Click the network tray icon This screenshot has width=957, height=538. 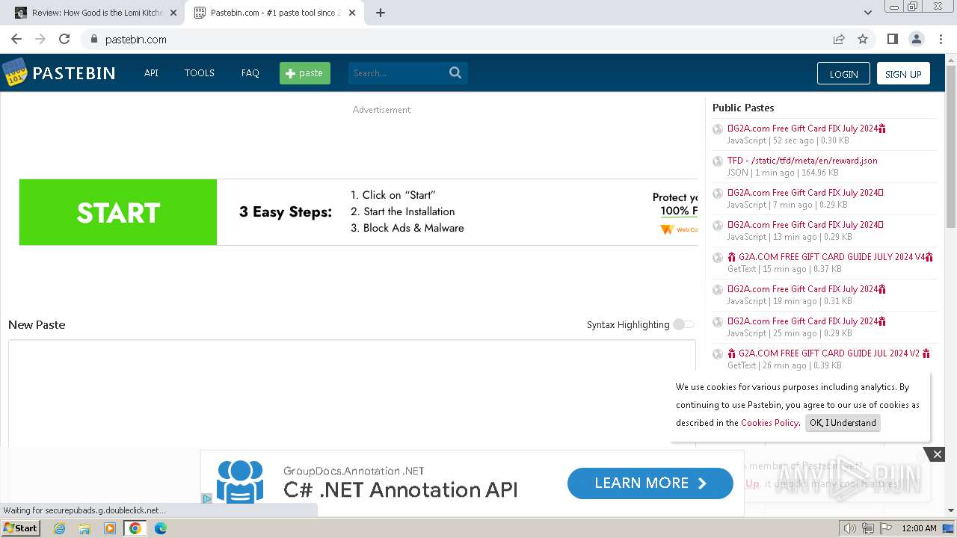click(868, 528)
